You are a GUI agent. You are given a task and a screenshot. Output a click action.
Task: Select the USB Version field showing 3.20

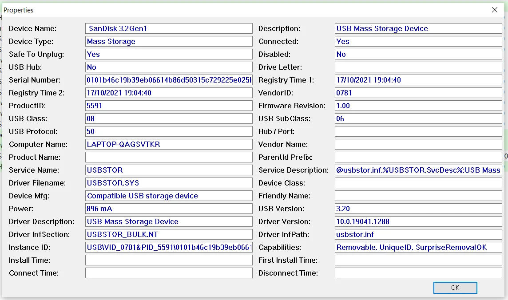click(418, 209)
